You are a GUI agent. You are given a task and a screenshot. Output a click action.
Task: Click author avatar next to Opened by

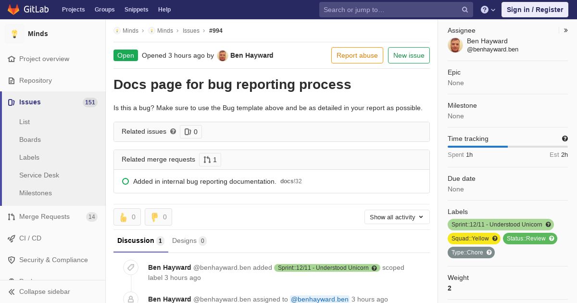pos(222,55)
